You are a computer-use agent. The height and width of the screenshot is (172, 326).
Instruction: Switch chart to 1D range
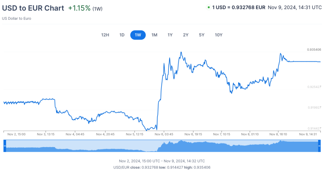[122, 35]
